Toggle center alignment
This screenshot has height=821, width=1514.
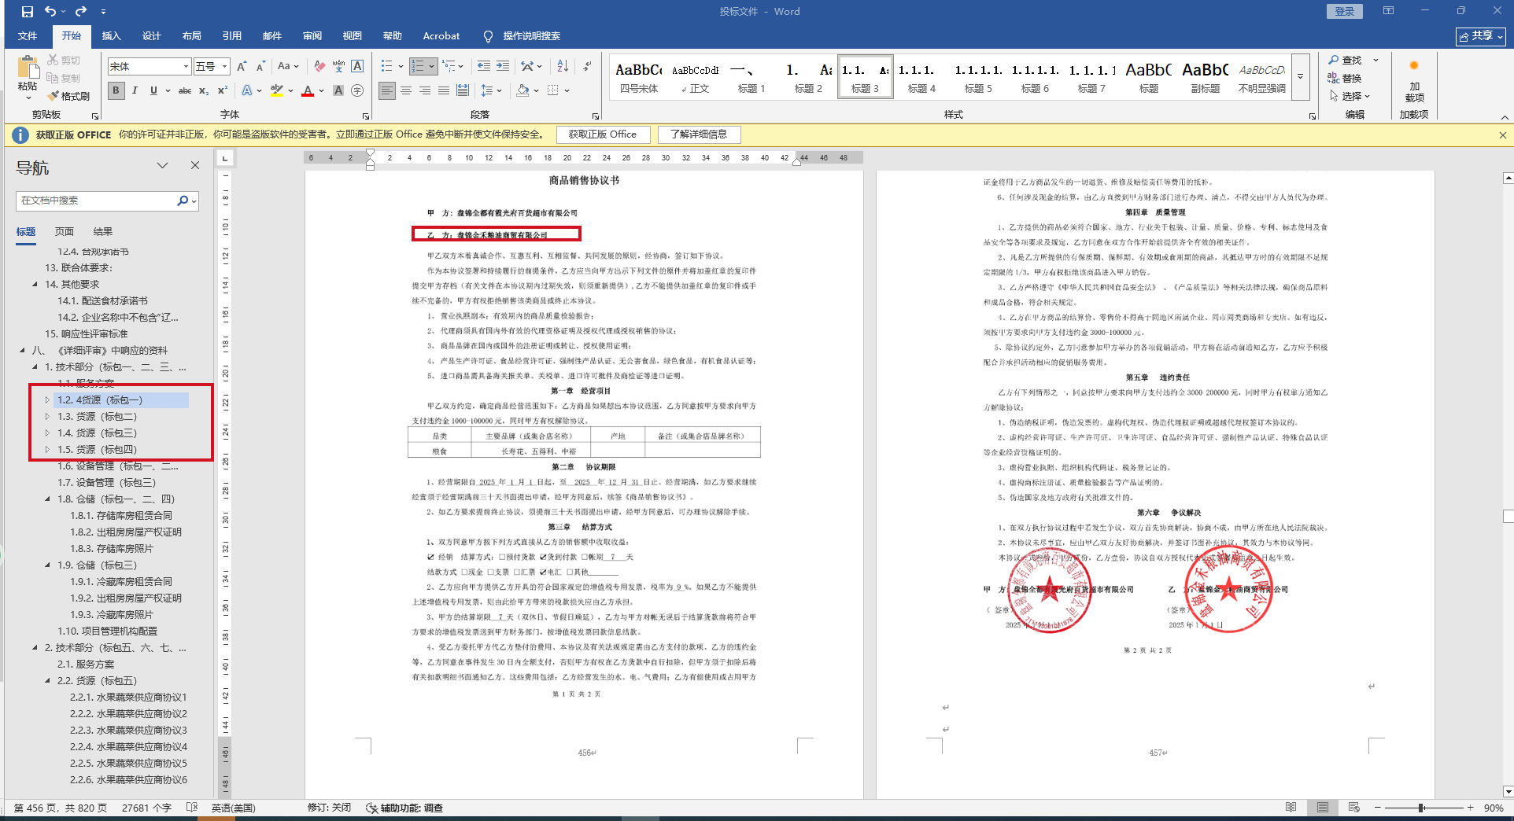coord(406,90)
